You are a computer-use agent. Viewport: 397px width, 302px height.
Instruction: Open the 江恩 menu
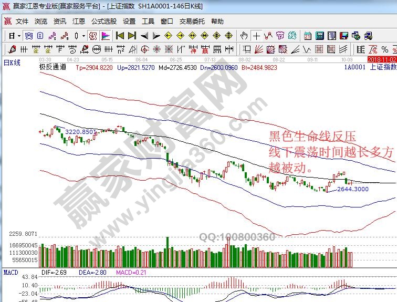click(78, 22)
